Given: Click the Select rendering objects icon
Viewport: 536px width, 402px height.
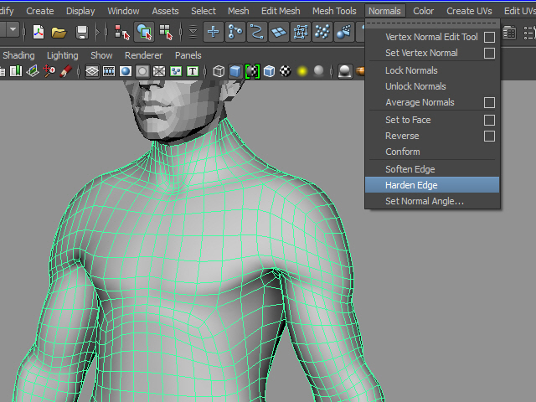Looking at the screenshot, I should (x=344, y=32).
